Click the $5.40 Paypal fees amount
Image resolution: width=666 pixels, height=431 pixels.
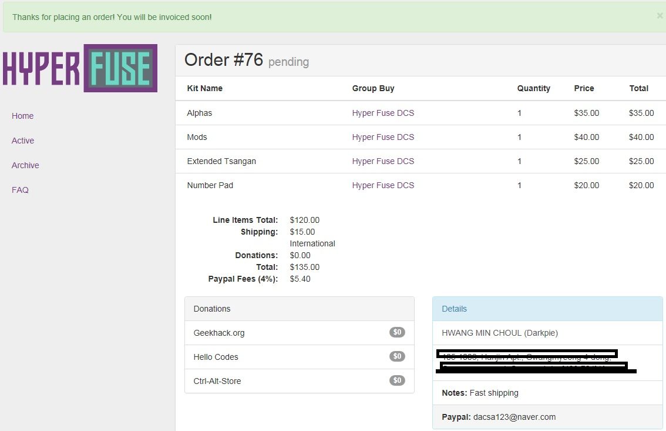tap(300, 279)
